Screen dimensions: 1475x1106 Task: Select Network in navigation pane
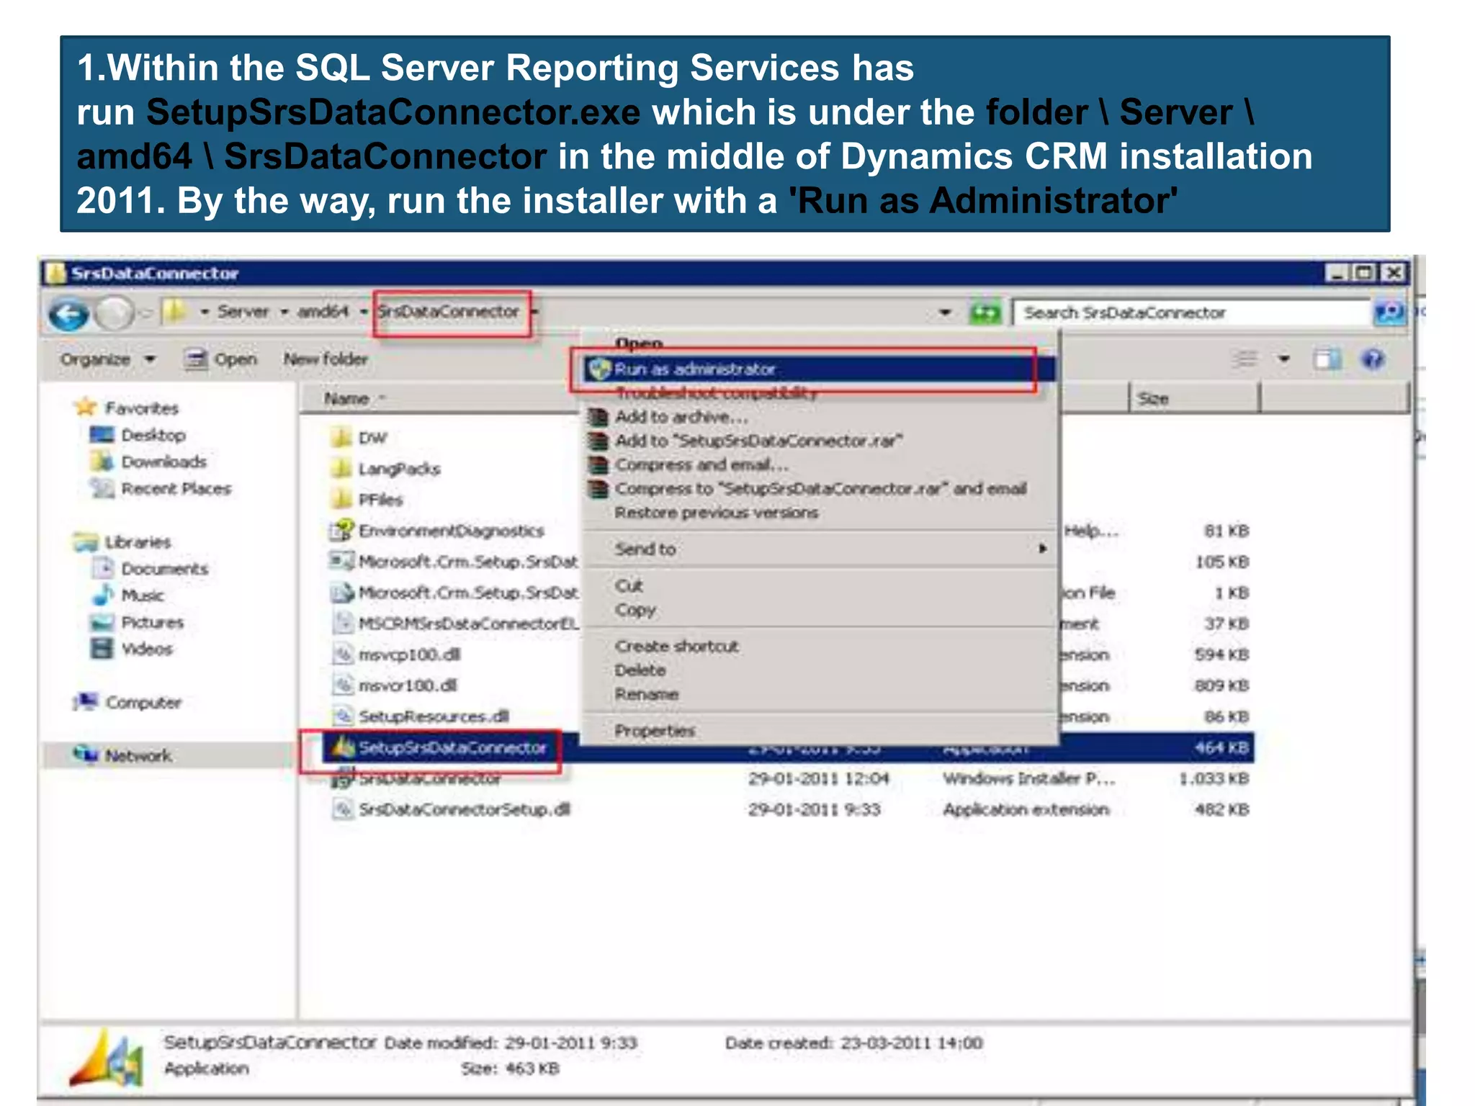tap(122, 755)
